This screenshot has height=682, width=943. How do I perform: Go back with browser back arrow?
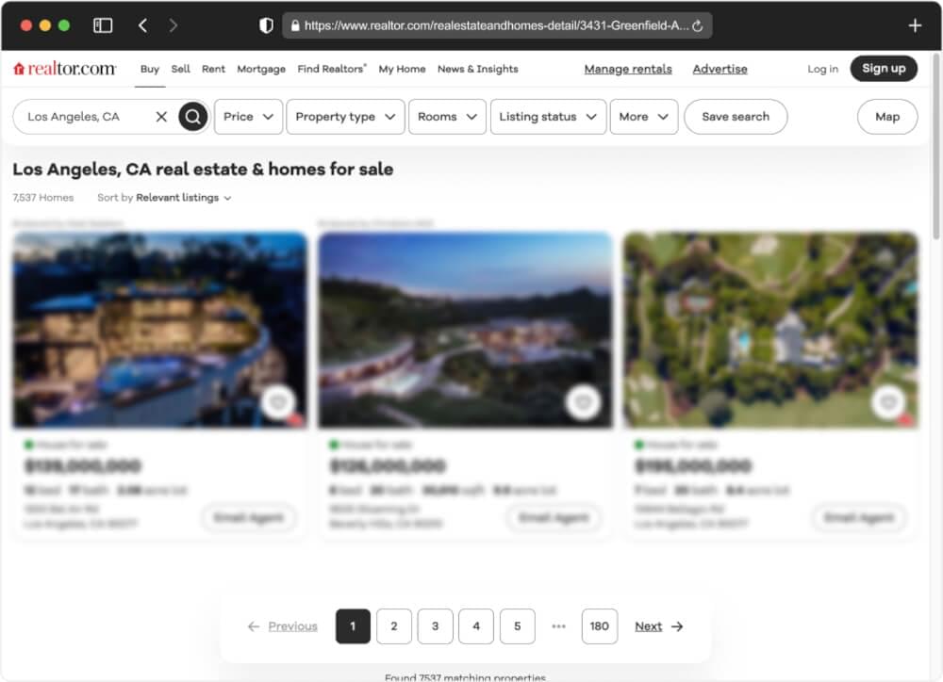(x=142, y=25)
